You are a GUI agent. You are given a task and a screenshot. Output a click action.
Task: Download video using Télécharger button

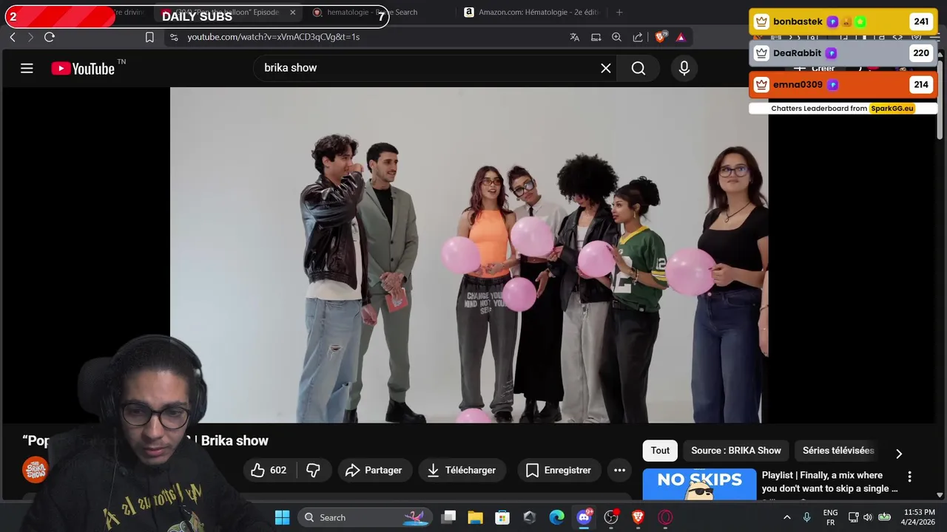(462, 470)
